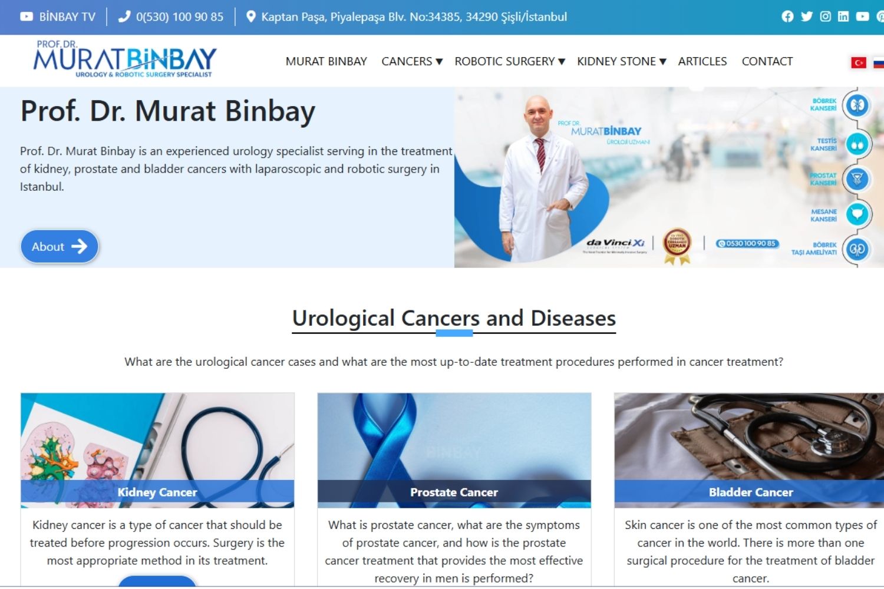
Task: Open the KIDNEY STONE dropdown menu
Action: coord(621,61)
